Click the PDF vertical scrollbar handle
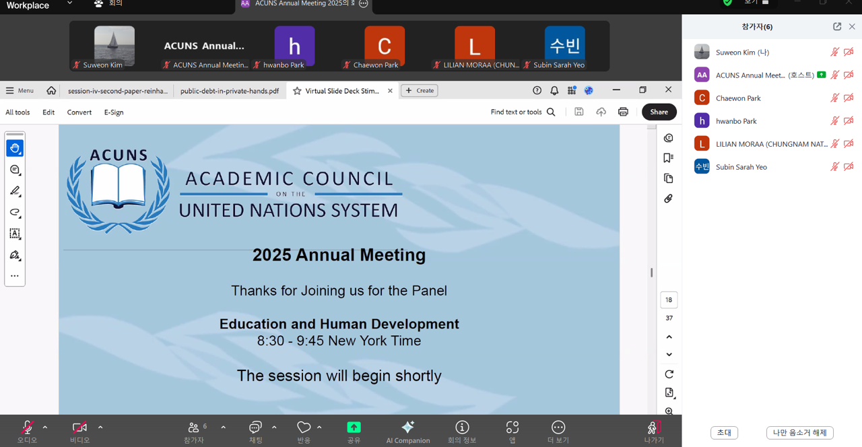 [651, 273]
